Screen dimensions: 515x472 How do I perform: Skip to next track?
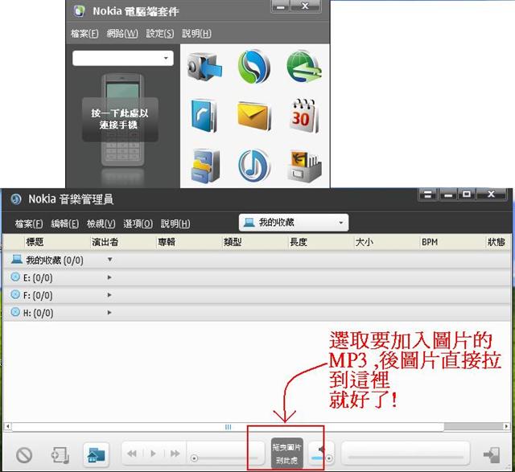tap(175, 454)
